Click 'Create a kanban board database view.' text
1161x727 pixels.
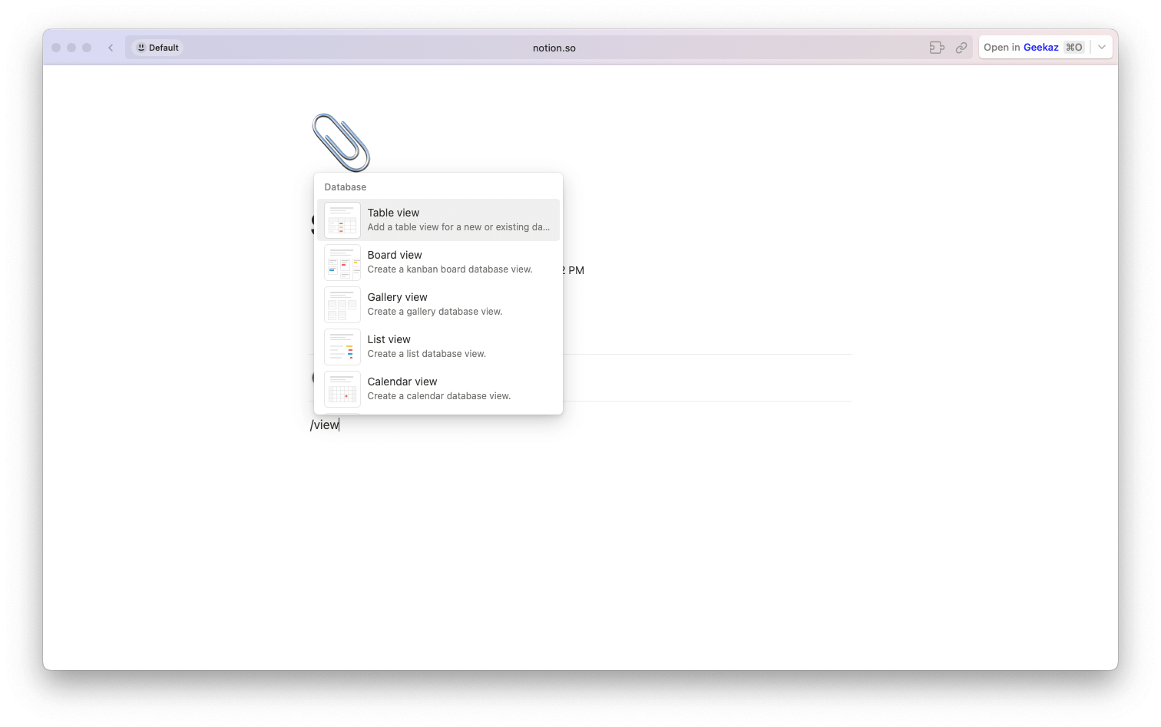[450, 269]
